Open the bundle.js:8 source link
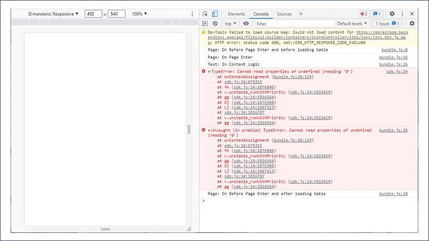Screen dimensions: 429x241 pyautogui.click(x=394, y=50)
